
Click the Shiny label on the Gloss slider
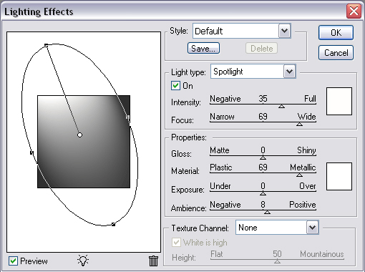[306, 150]
